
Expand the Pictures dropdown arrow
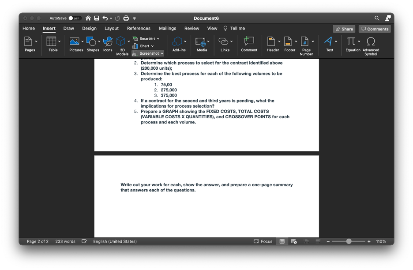[83, 41]
